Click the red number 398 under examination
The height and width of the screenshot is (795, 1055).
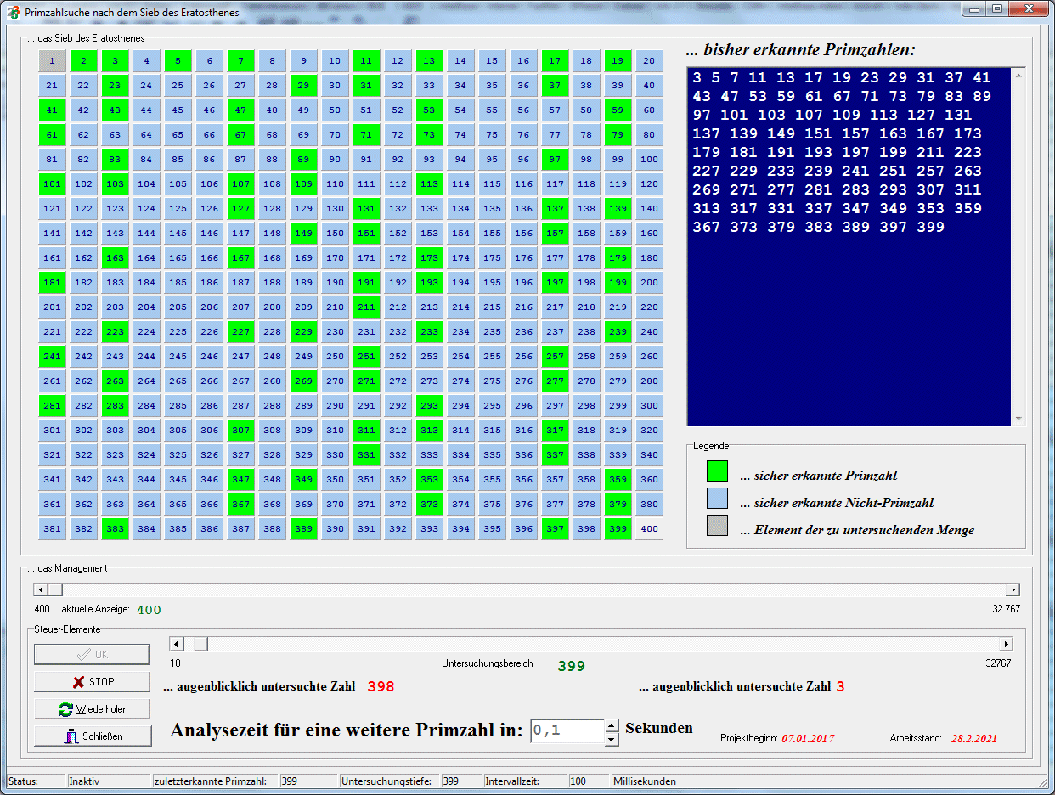(x=381, y=686)
